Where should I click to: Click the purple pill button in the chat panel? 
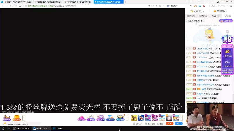[x=226, y=21]
